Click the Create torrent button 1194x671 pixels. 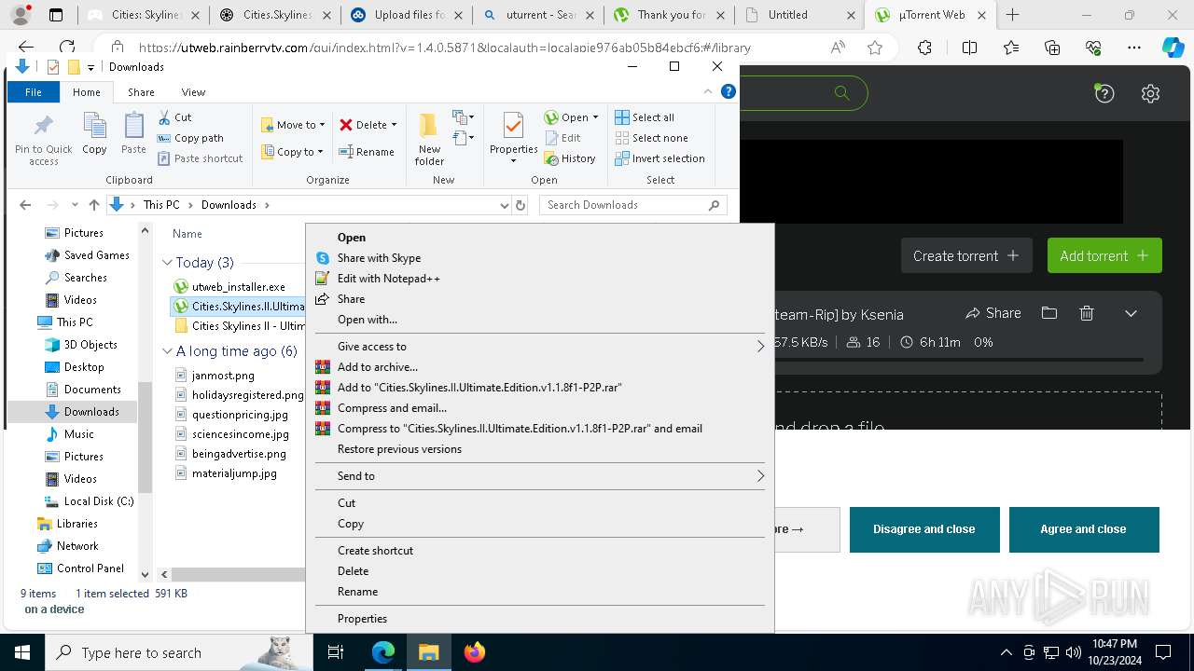click(966, 256)
